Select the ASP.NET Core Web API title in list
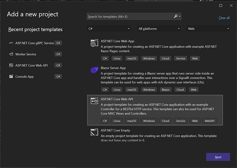This screenshot has height=168, width=237. 117,99
